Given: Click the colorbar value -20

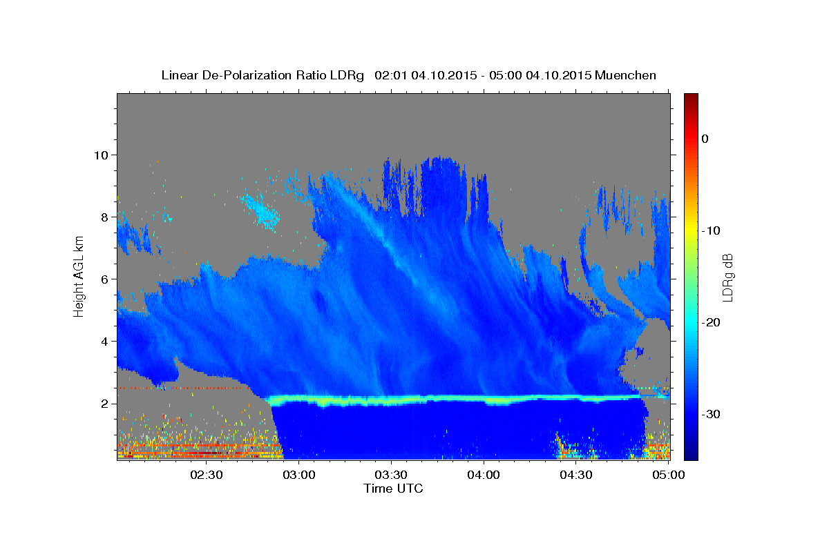Looking at the screenshot, I should pos(711,322).
